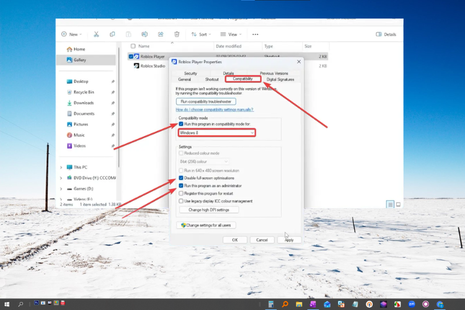The height and width of the screenshot is (310, 465).
Task: Sort by Date modified column header
Action: point(229,46)
